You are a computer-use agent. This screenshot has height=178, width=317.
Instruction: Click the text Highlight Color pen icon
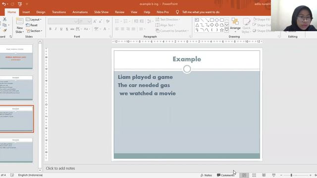(x=97, y=29)
